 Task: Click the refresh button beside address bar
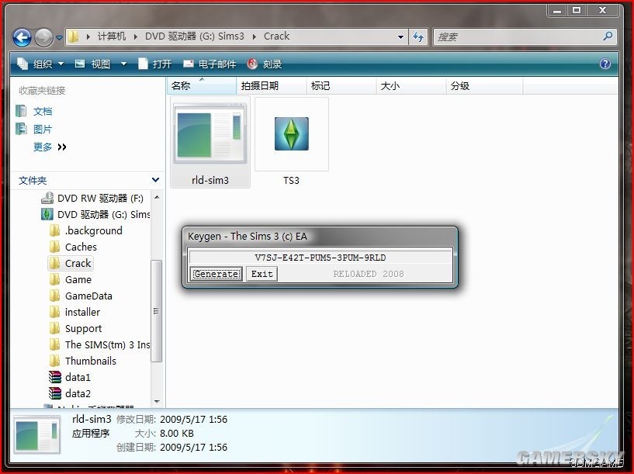coord(418,36)
